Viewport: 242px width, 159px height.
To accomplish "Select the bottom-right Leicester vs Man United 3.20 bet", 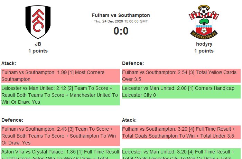I will (181, 154).
